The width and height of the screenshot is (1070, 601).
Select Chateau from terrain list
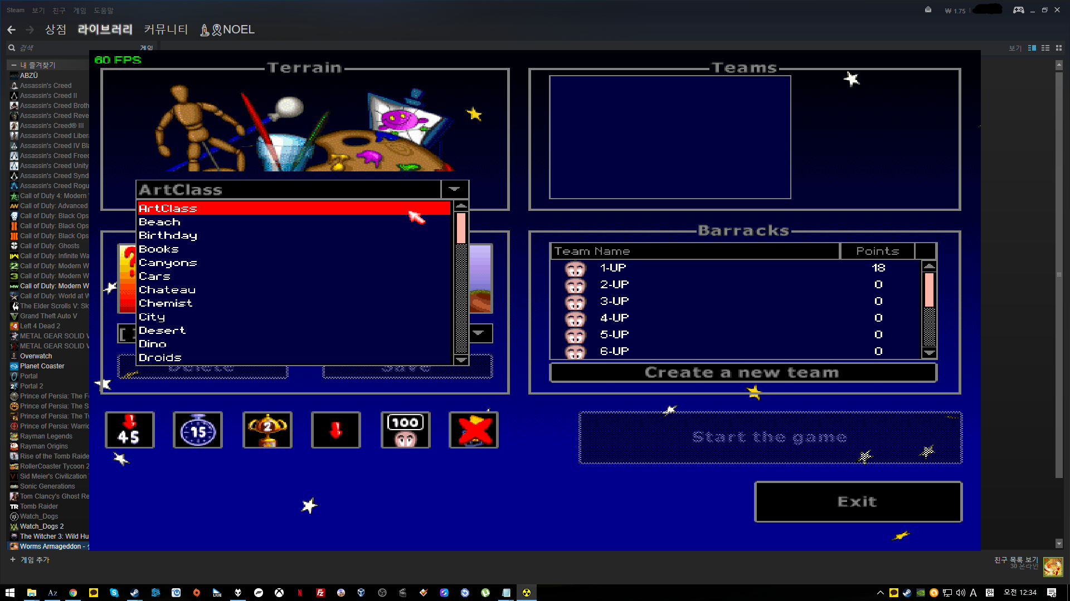[167, 290]
